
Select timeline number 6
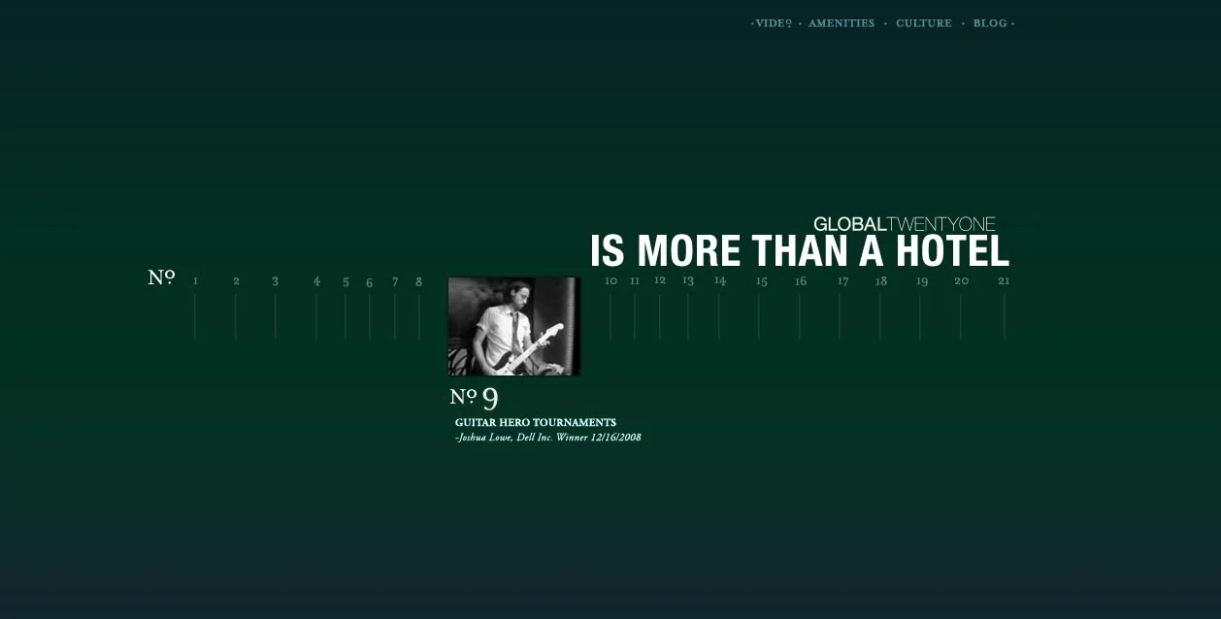click(x=369, y=282)
